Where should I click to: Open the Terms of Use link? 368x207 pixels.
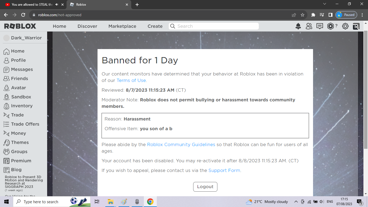pyautogui.click(x=131, y=80)
